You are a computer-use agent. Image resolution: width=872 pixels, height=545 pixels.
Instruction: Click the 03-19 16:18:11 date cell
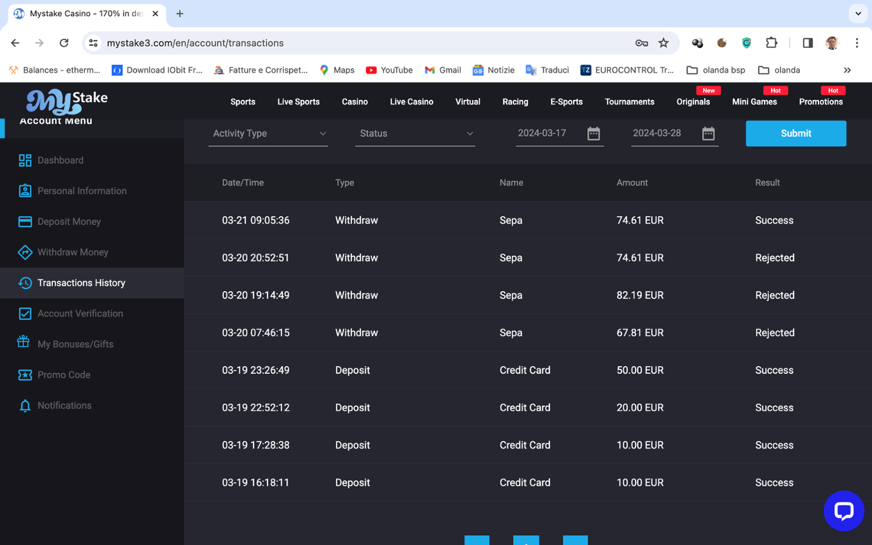pos(256,483)
